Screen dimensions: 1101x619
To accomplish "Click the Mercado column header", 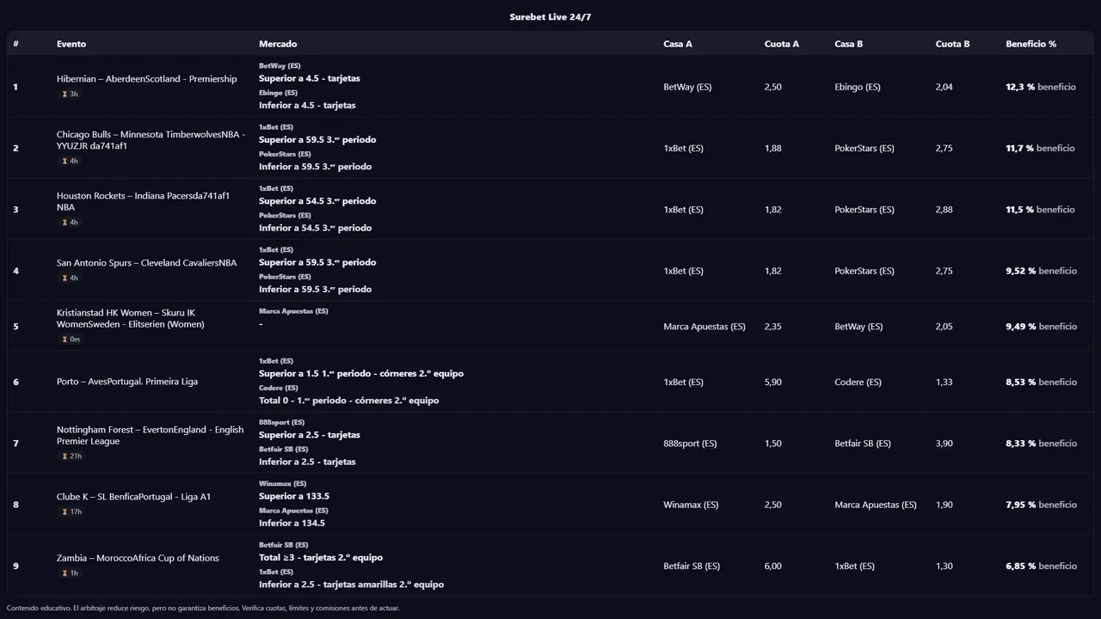I will (x=278, y=44).
